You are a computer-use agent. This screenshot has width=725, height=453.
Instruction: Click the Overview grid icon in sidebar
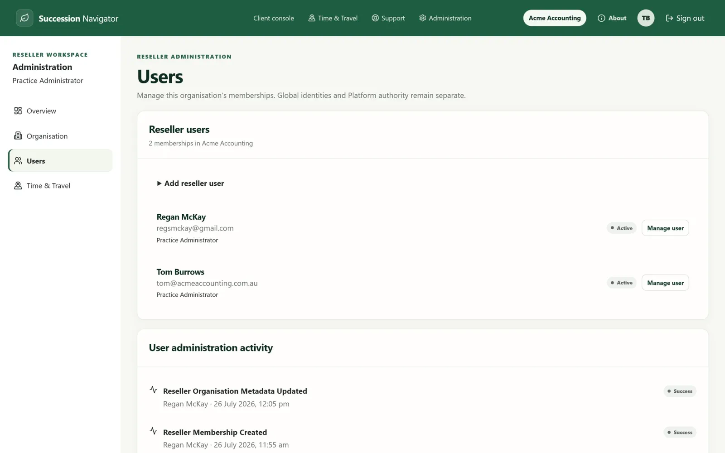pos(18,111)
